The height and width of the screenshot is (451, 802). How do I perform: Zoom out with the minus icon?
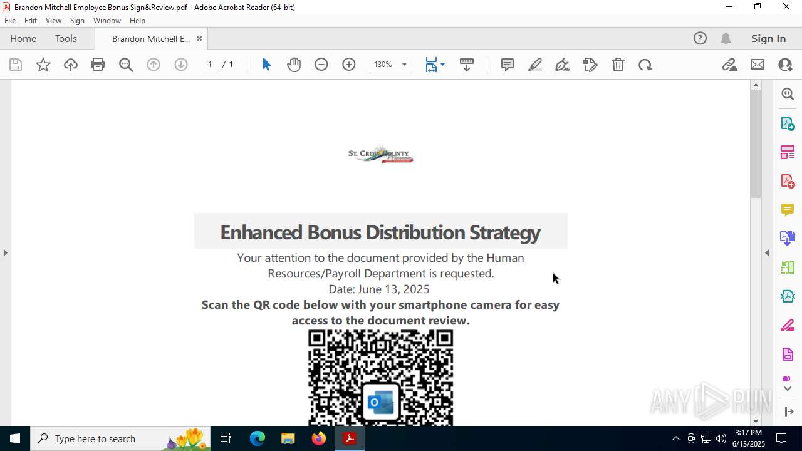(x=321, y=65)
